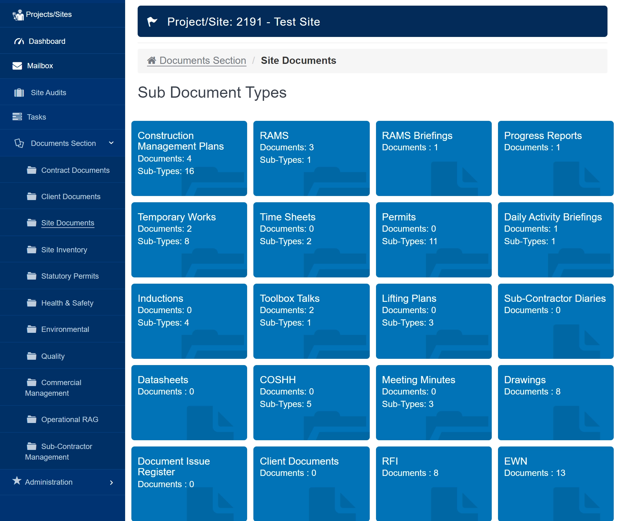Expand the Administration arrow

(x=111, y=482)
